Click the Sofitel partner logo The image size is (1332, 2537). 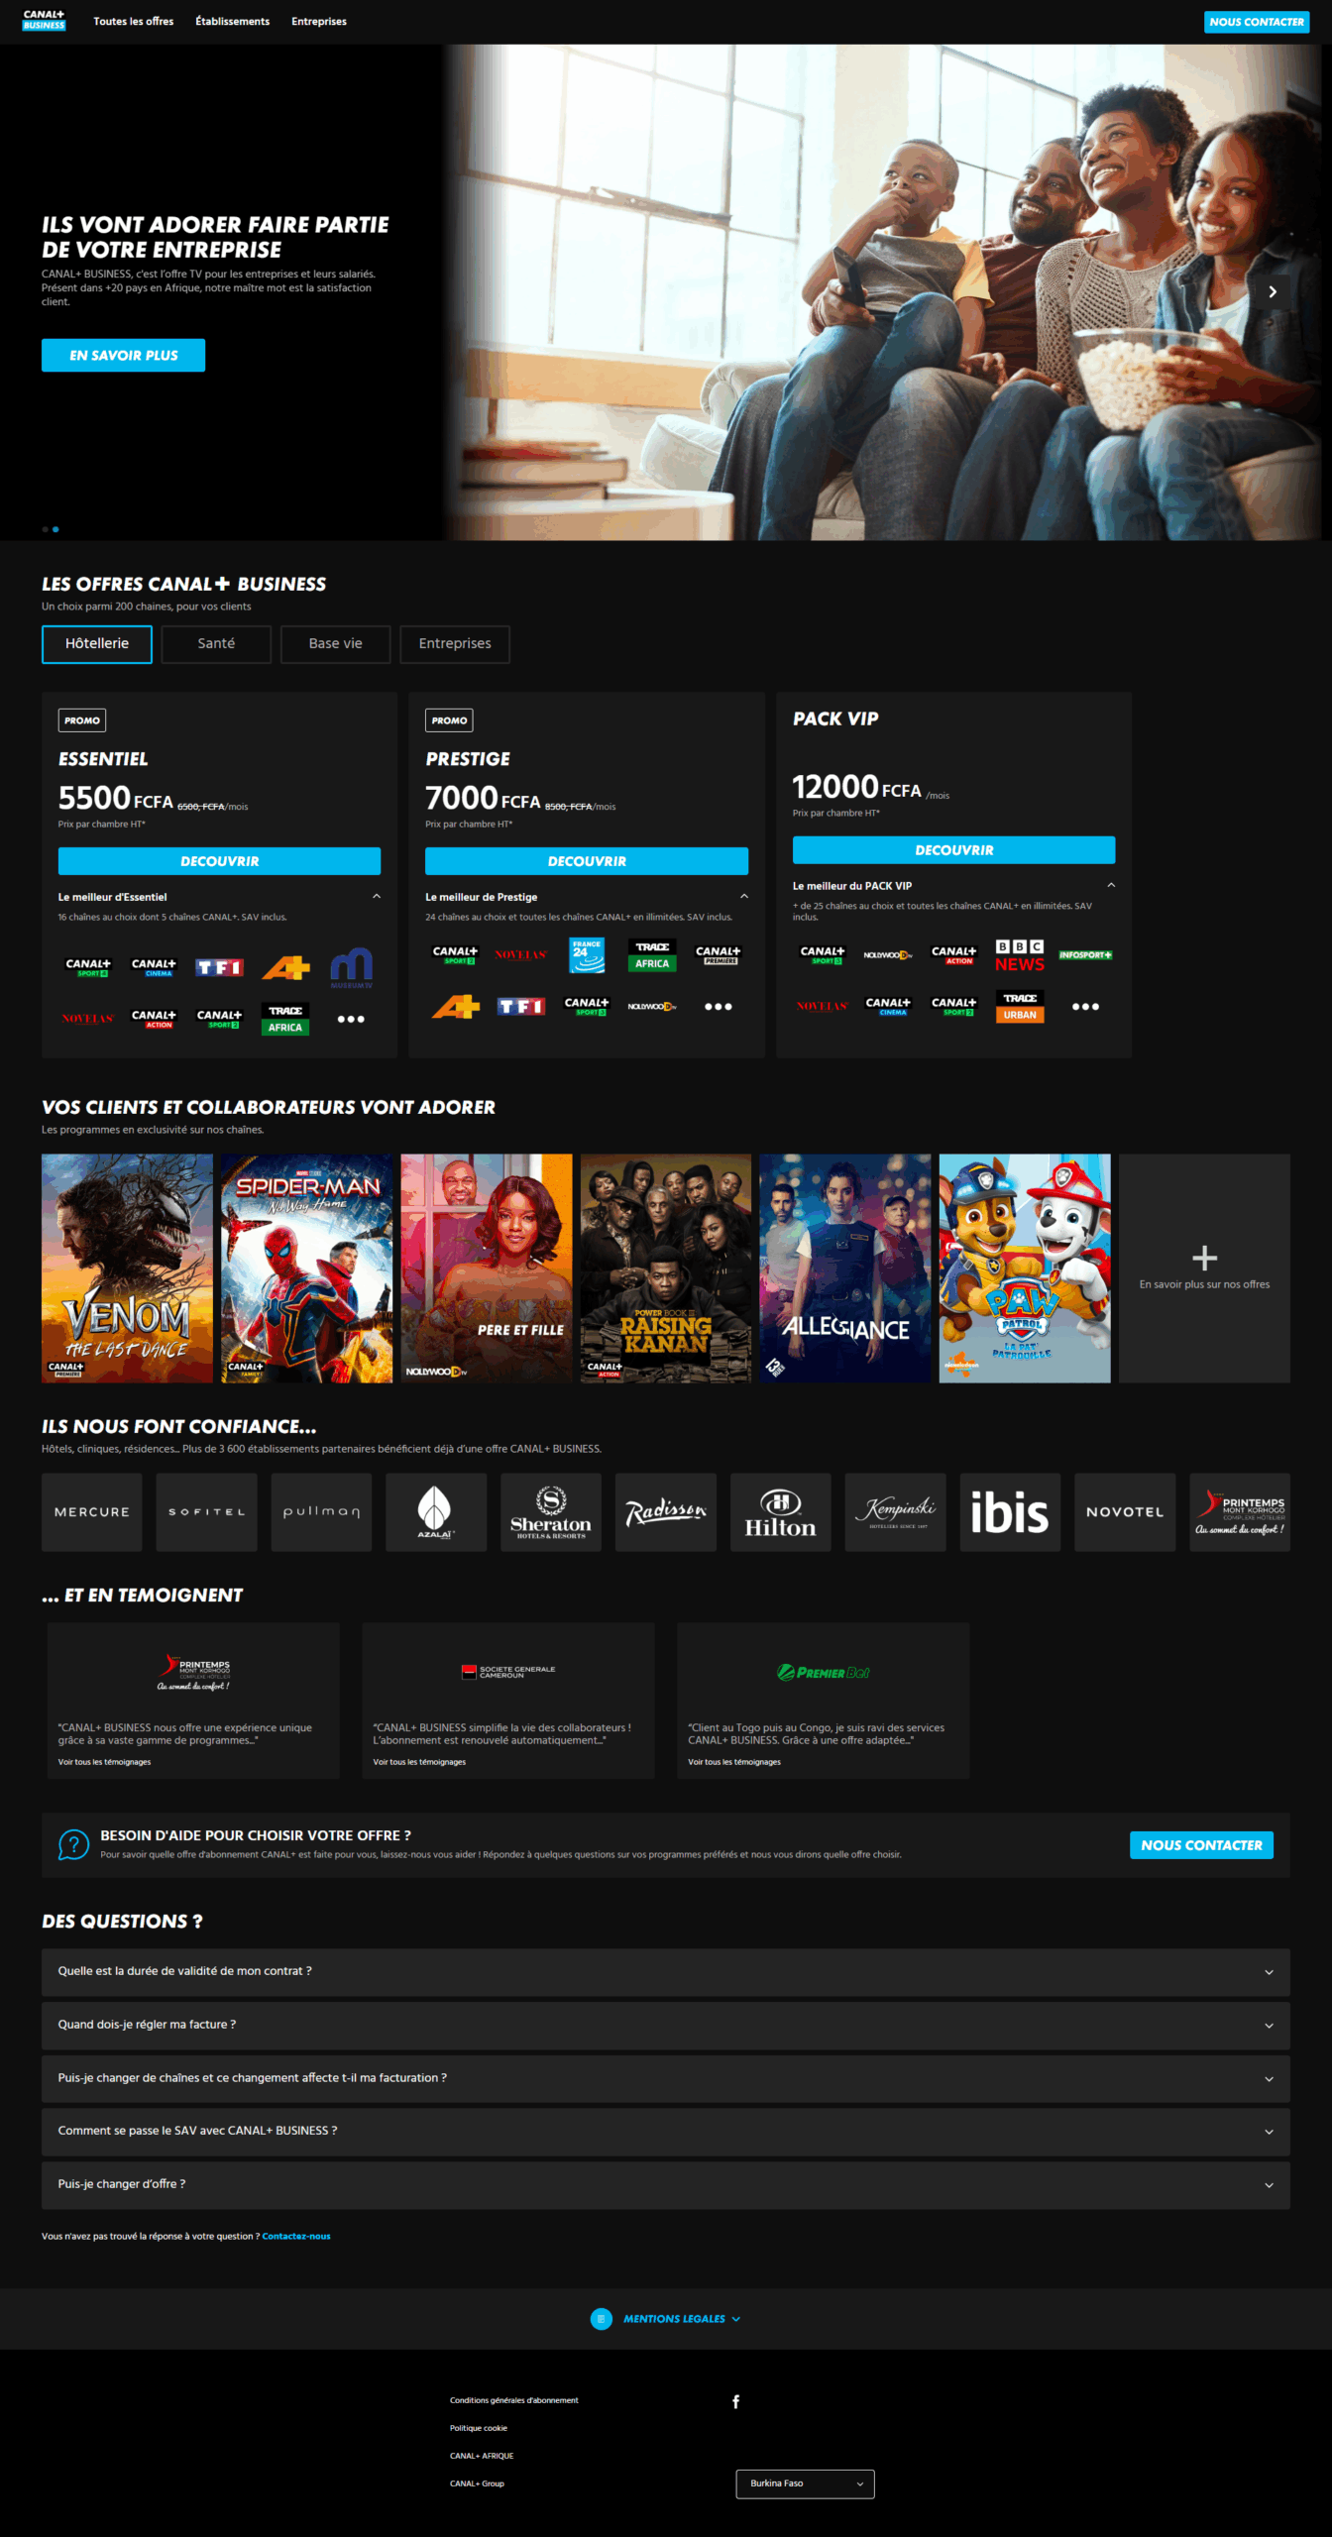coord(207,1512)
